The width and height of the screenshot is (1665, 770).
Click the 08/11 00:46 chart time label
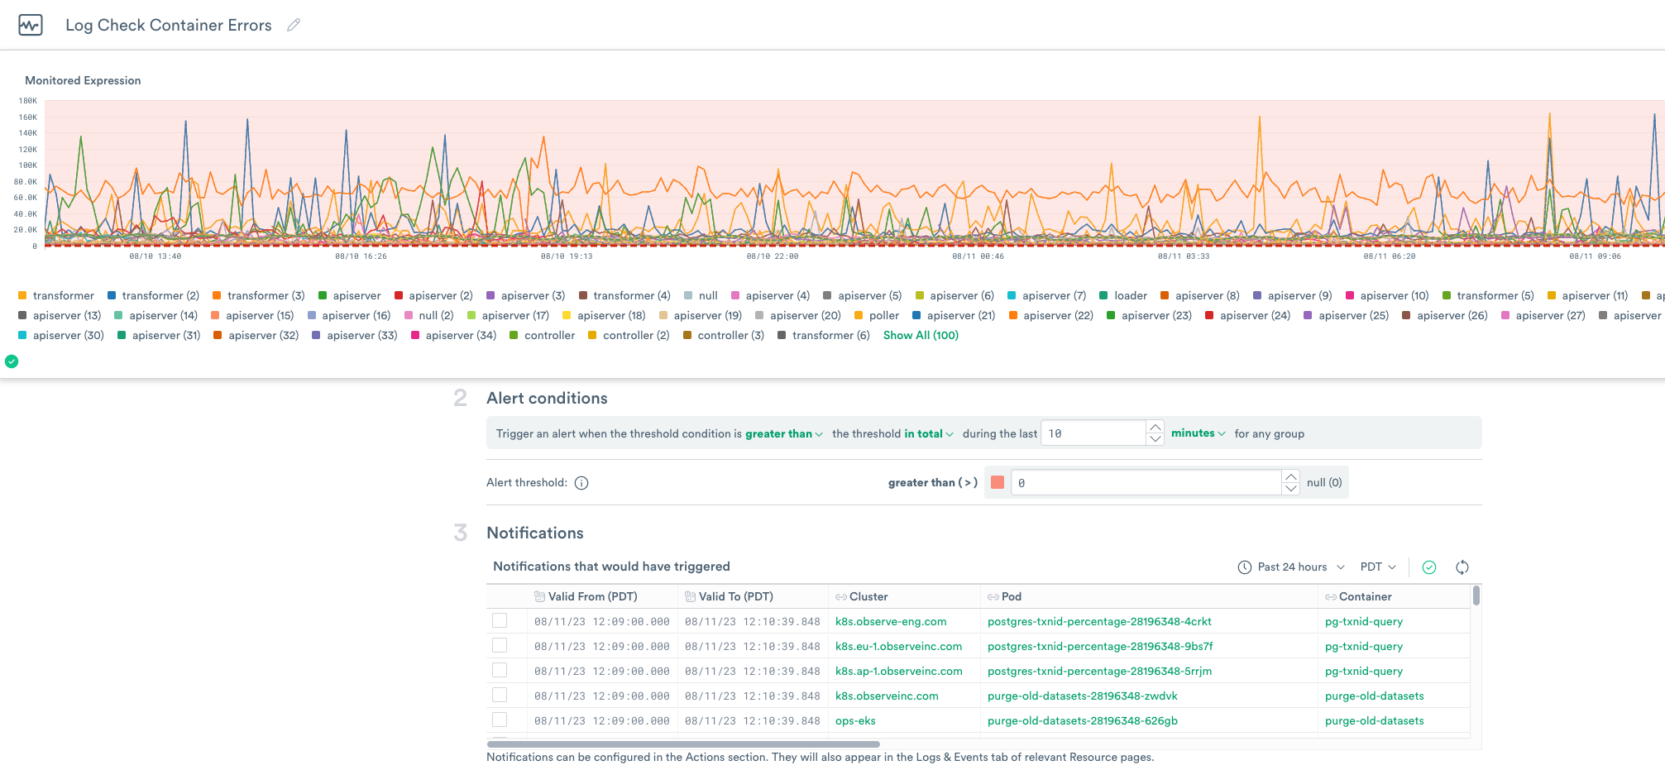pos(978,256)
